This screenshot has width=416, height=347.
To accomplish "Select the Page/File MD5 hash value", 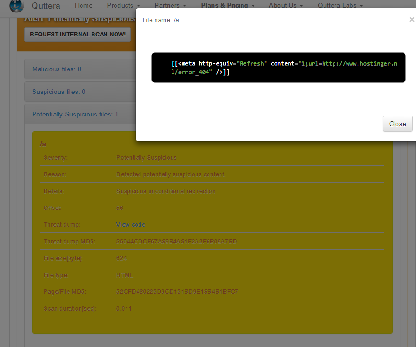I will 177,292.
